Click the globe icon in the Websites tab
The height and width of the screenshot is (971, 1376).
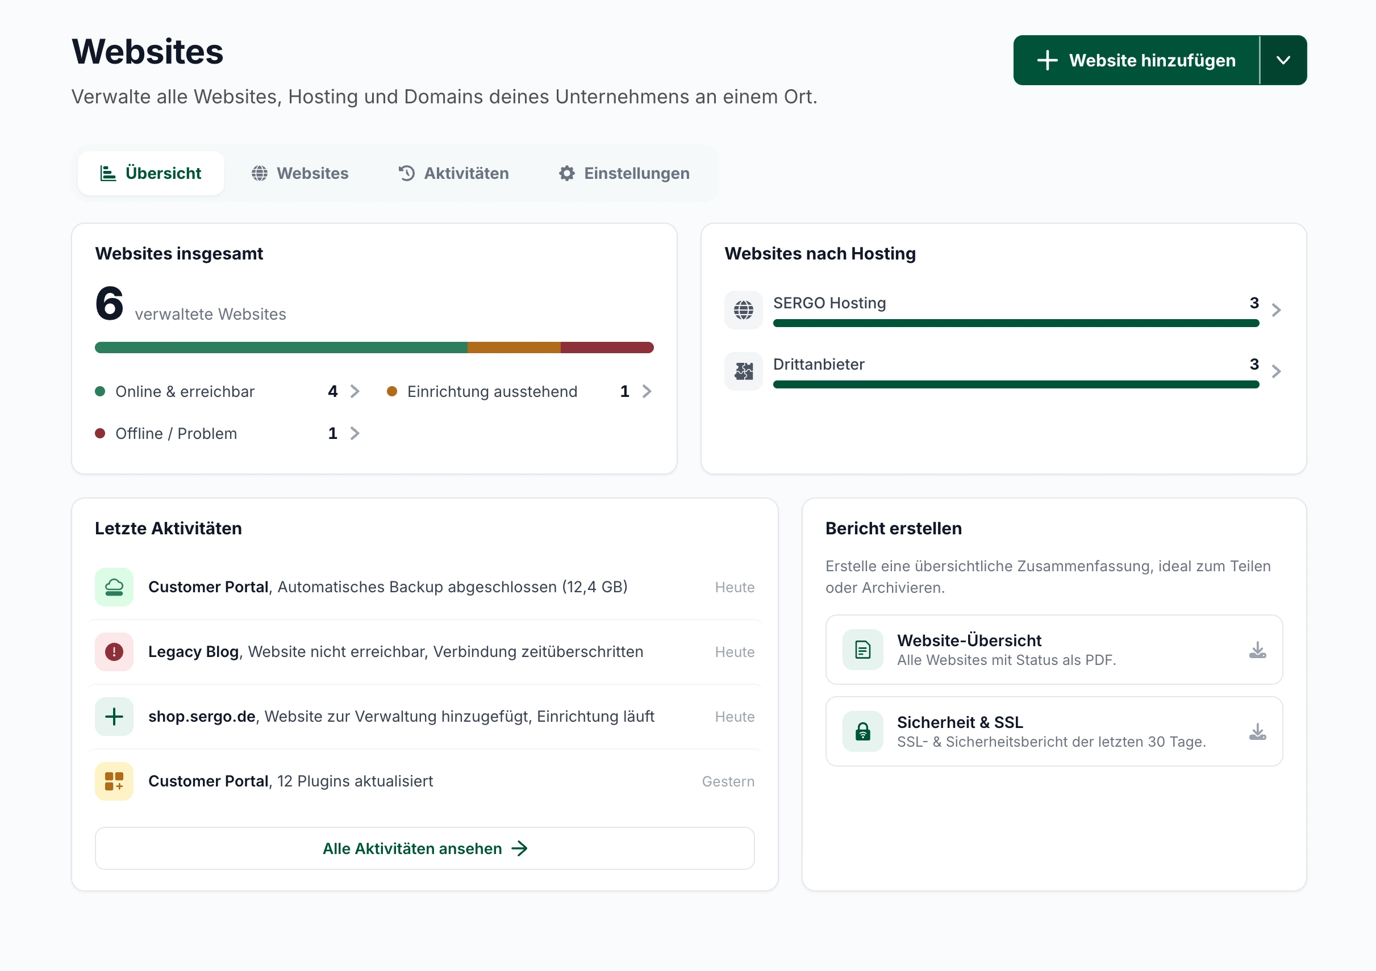click(260, 173)
